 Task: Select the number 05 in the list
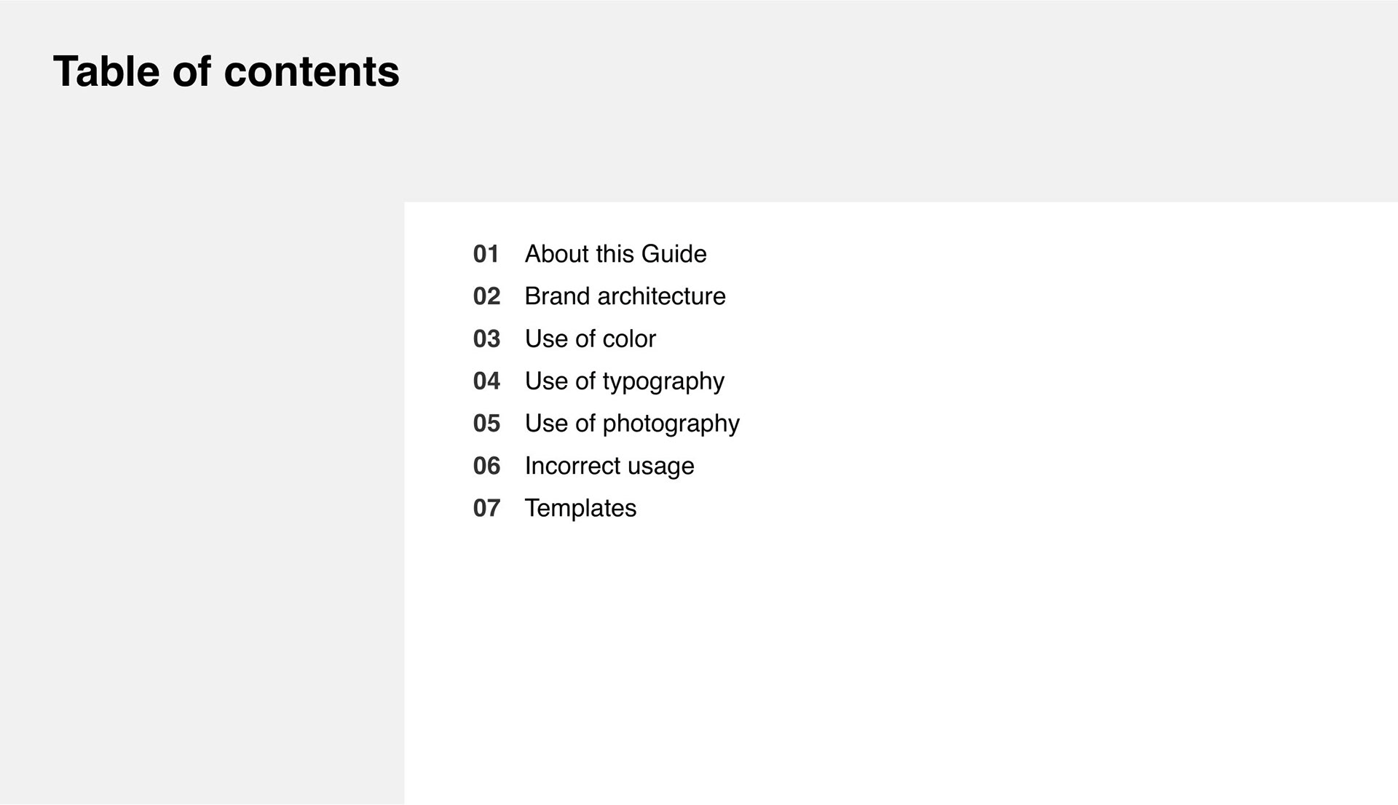click(x=486, y=424)
